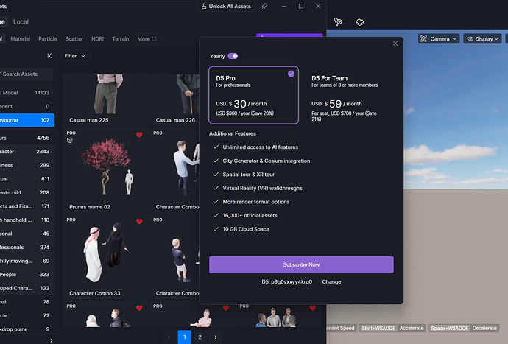Select page 1 in pagination
Image resolution: width=508 pixels, height=344 pixels.
185,337
